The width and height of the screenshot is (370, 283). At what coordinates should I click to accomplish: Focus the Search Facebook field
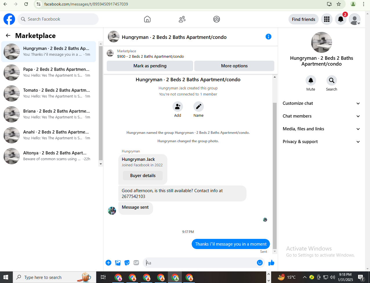click(58, 19)
